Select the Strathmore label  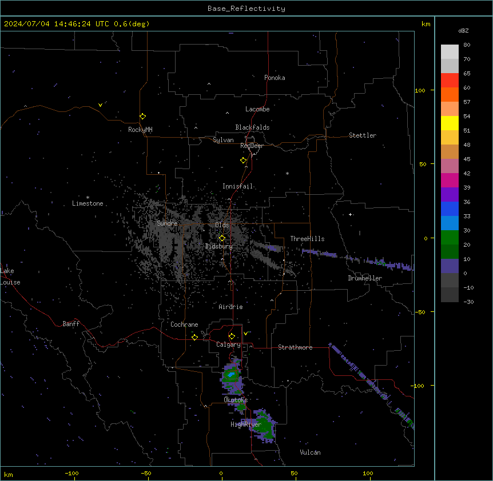pyautogui.click(x=295, y=347)
